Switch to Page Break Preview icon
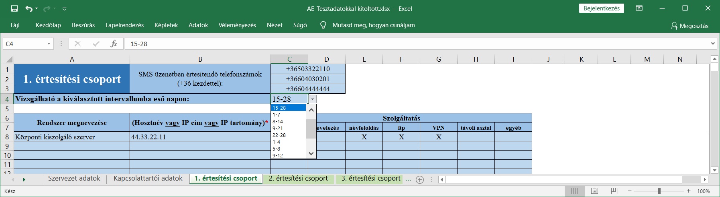Image resolution: width=720 pixels, height=197 pixels. (614, 191)
